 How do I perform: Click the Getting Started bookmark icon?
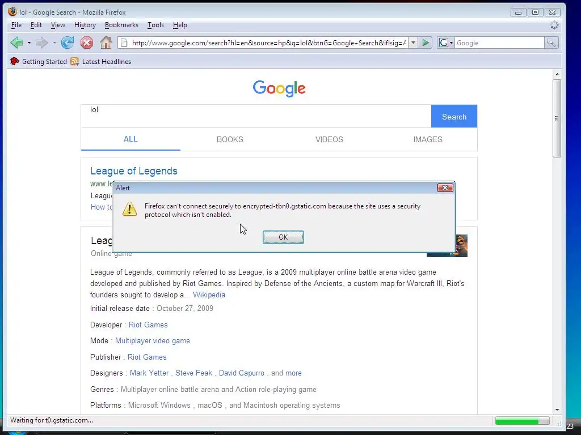(14, 61)
